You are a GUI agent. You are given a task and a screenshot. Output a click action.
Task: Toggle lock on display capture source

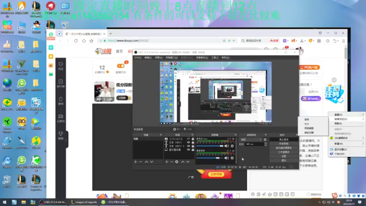(x=193, y=150)
